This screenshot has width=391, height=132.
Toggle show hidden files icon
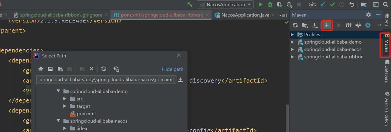[116, 69]
